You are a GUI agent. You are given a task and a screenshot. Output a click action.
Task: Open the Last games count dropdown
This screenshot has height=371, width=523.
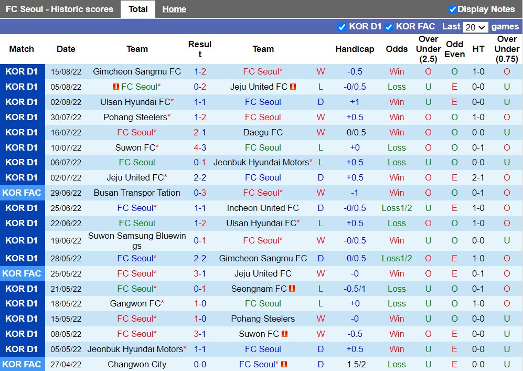(x=475, y=27)
